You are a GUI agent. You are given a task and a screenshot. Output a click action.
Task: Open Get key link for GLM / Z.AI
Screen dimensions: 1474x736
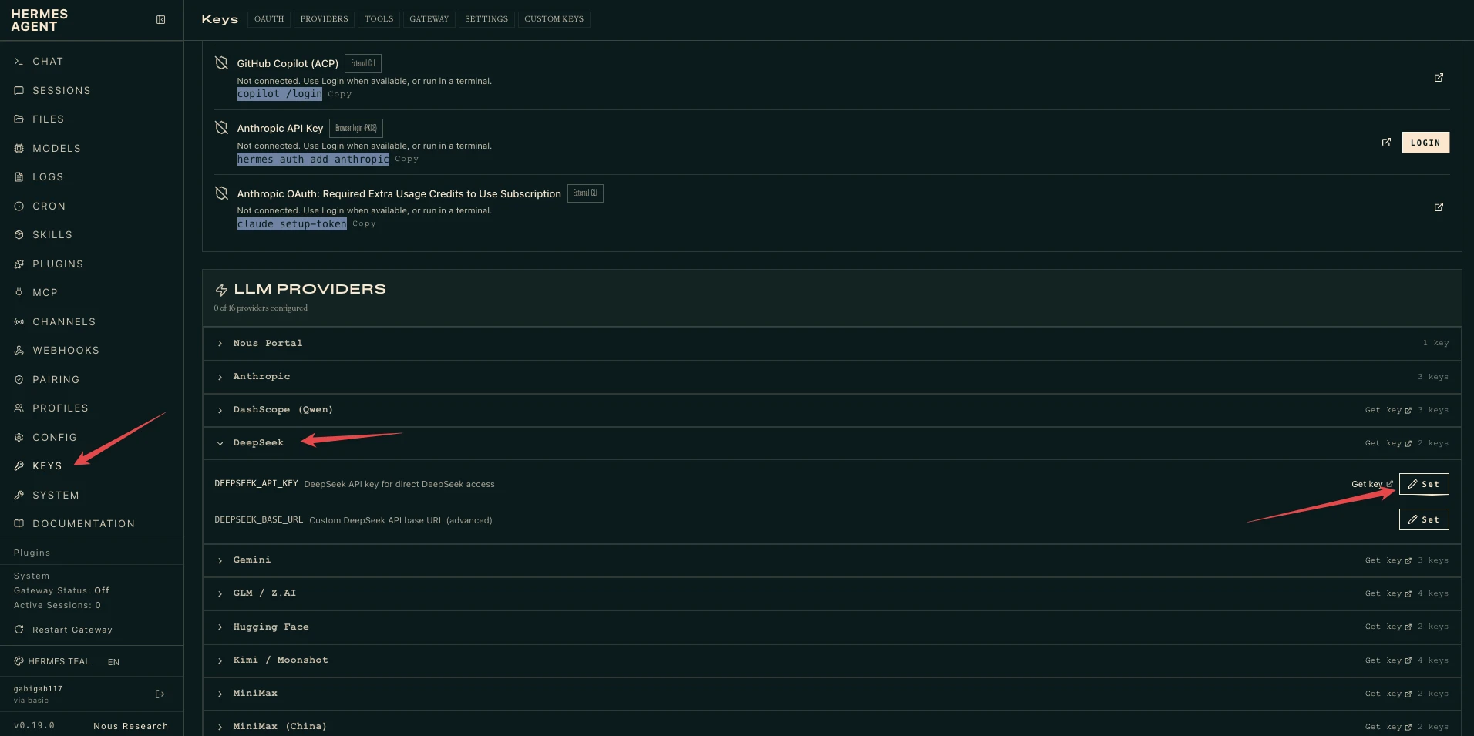pos(1388,593)
